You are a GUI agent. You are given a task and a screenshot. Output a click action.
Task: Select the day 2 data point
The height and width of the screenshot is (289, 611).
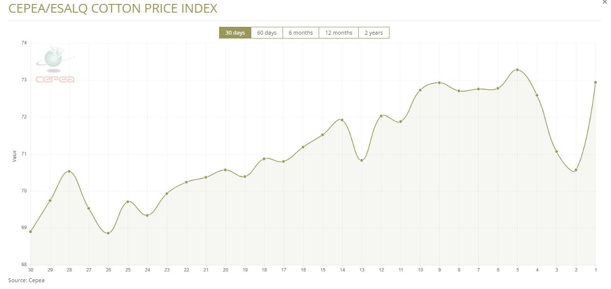tap(576, 170)
